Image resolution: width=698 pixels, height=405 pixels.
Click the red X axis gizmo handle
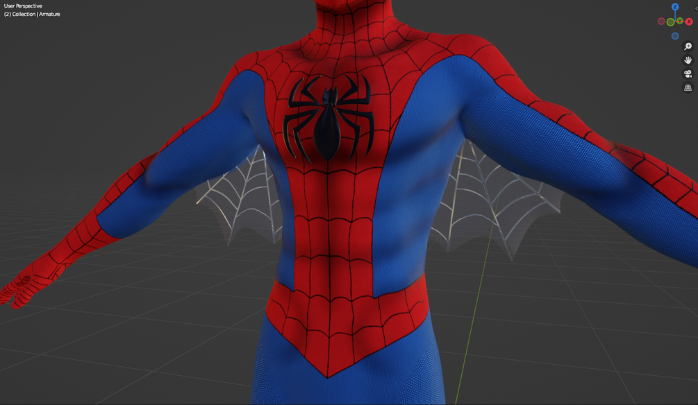[x=689, y=21]
